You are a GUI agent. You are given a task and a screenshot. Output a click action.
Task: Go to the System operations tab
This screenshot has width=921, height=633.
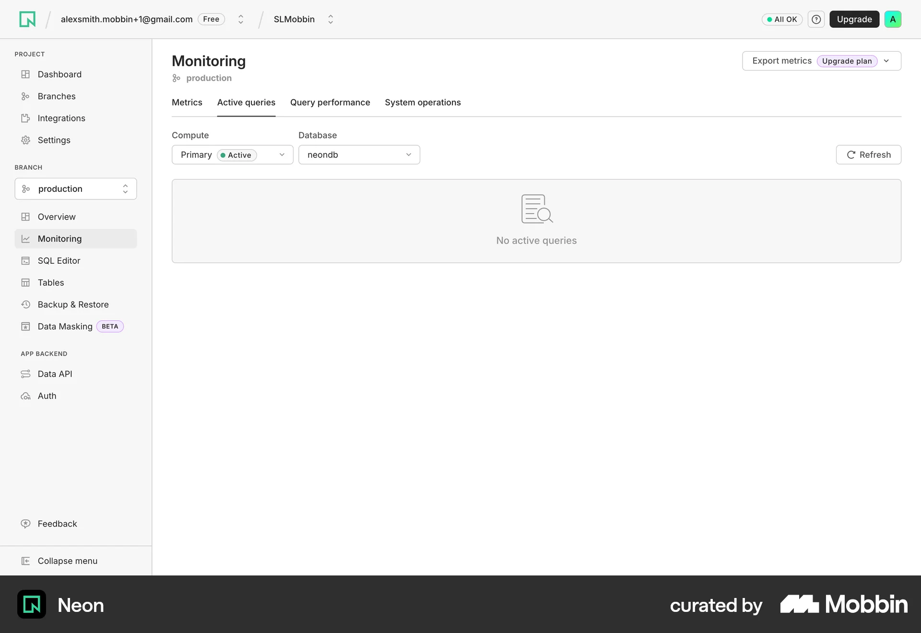(423, 103)
